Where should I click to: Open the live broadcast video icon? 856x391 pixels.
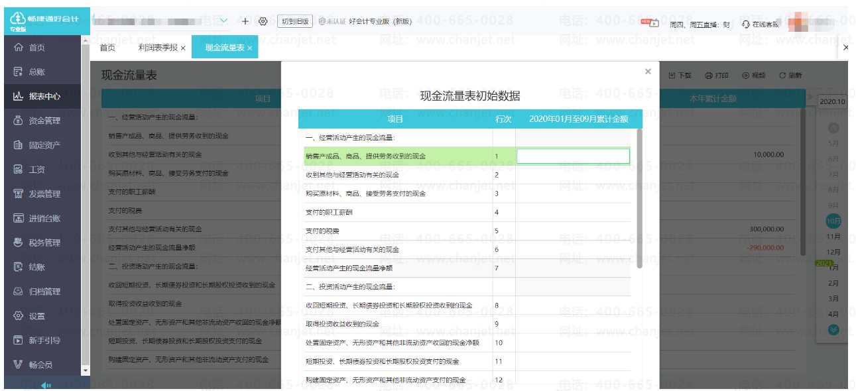pos(650,23)
